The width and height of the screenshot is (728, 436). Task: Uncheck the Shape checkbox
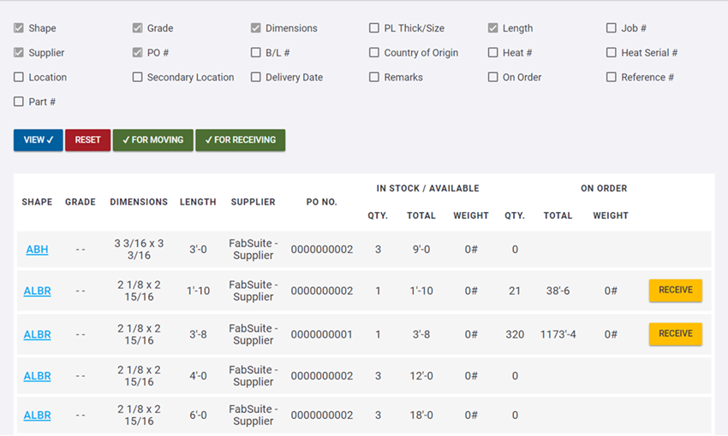19,28
